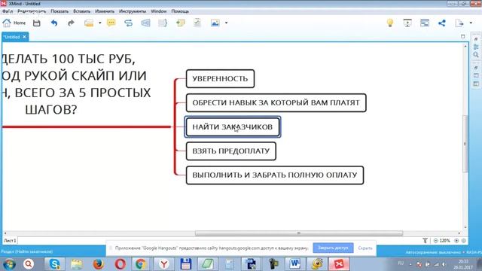
Task: Click the horizontal scrollbar thumb
Action: (x=299, y=233)
